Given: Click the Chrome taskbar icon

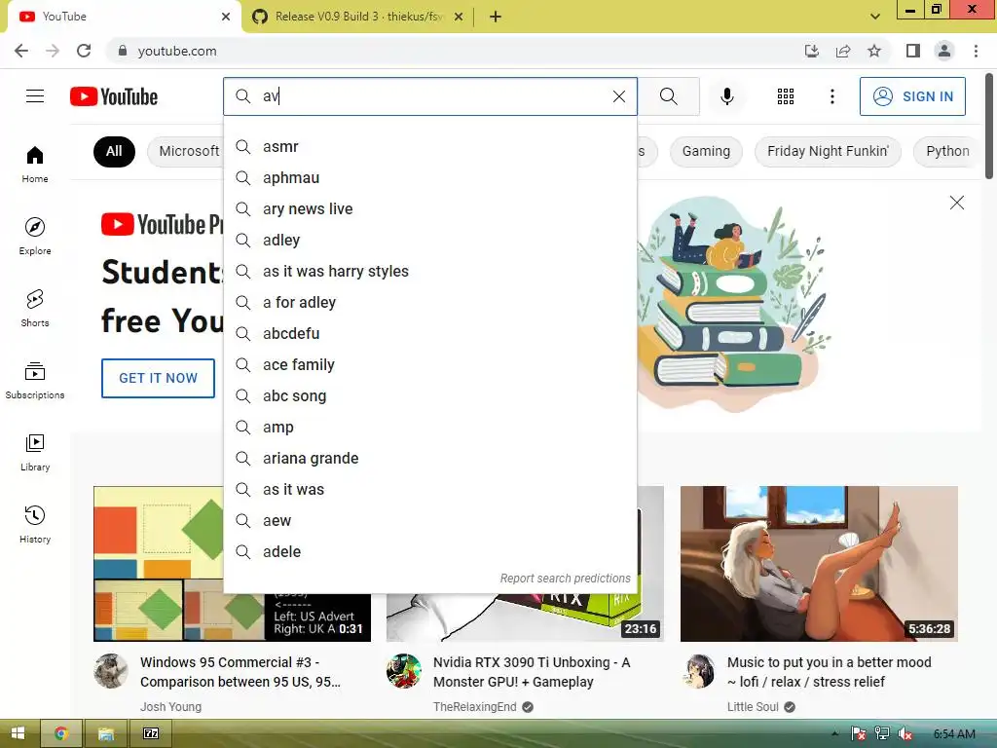Looking at the screenshot, I should [x=61, y=733].
